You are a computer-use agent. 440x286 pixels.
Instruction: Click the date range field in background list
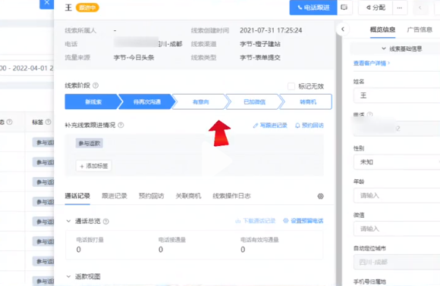coord(27,68)
